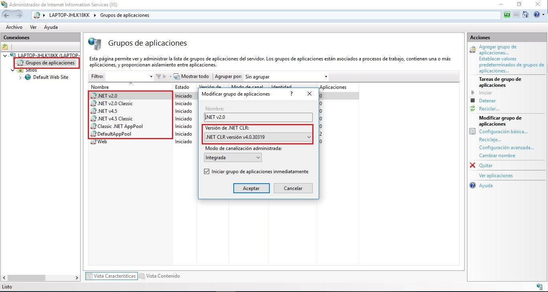This screenshot has height=292, width=548.
Task: Close the Modificar grupo de aplicaciones dialog
Action: [x=309, y=94]
